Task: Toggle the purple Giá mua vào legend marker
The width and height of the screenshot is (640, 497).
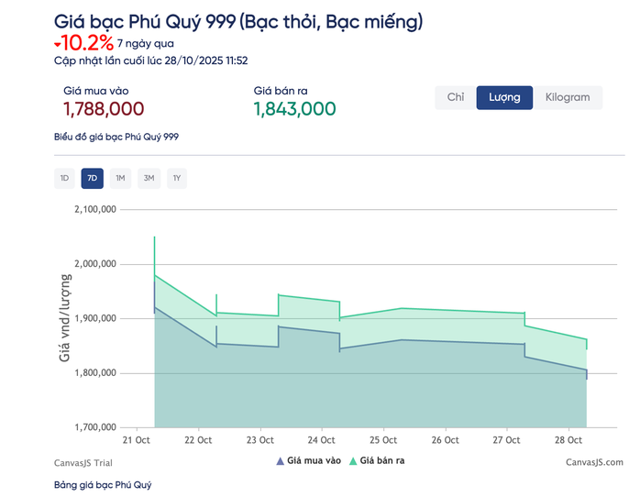Action: pos(280,461)
